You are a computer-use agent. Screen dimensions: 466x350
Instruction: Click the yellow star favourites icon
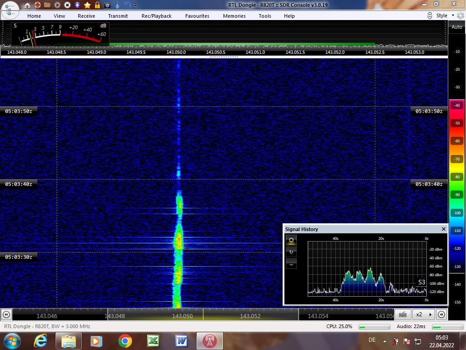point(87,5)
